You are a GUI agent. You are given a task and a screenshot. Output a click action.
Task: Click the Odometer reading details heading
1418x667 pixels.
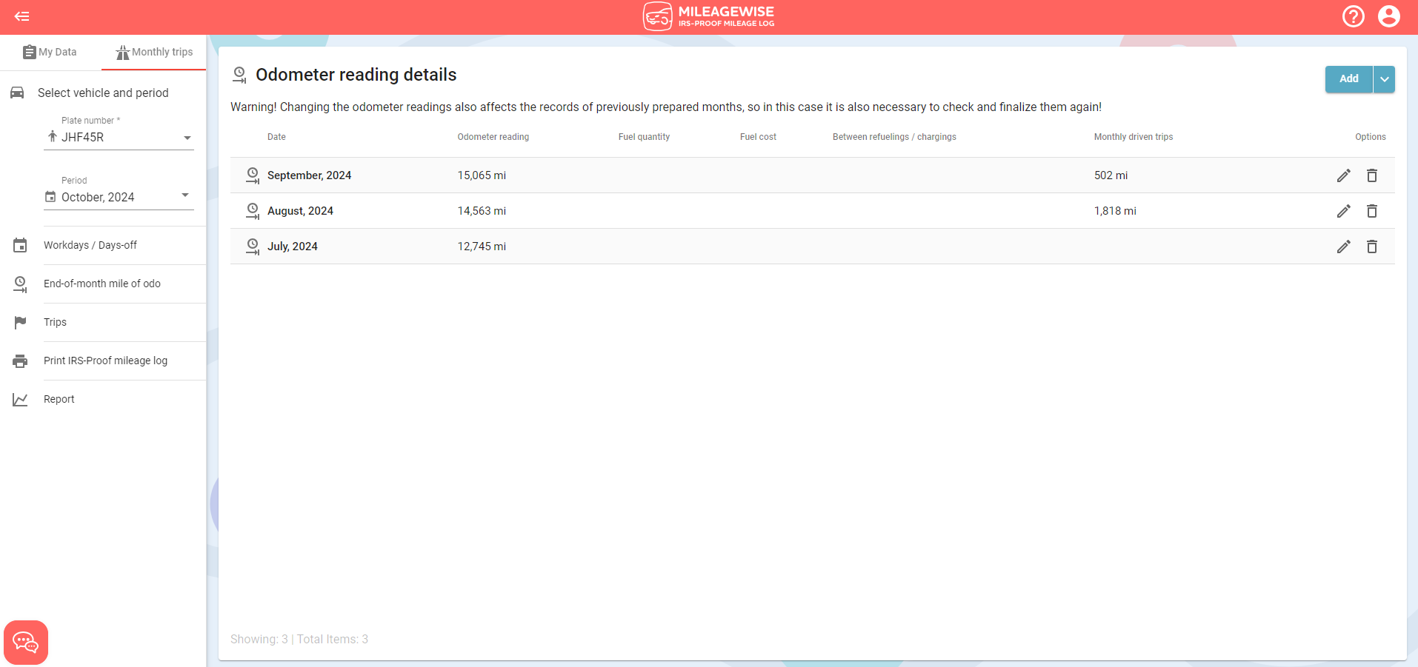pyautogui.click(x=356, y=75)
